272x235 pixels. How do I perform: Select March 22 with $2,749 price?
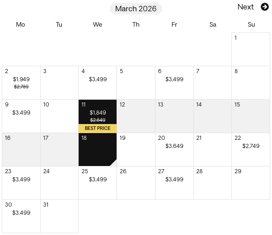(251, 150)
